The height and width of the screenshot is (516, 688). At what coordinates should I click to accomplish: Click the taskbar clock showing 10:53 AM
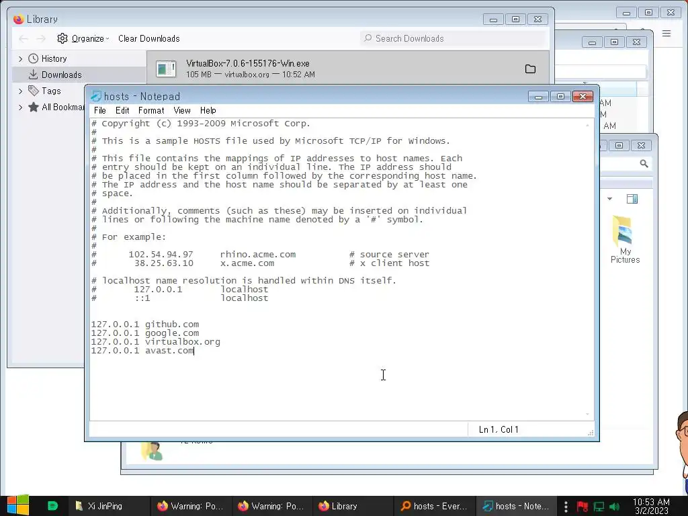(651, 506)
